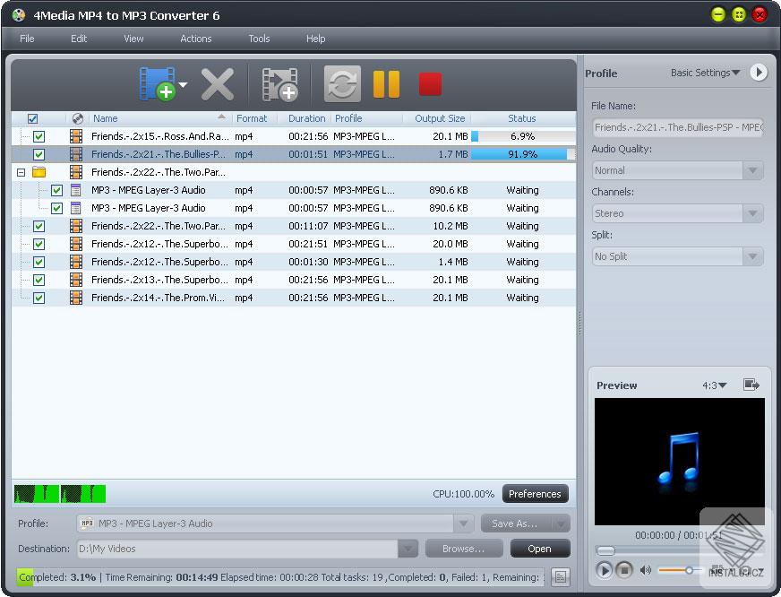Click the Add File toolbar icon
This screenshot has width=781, height=597.
coord(158,83)
